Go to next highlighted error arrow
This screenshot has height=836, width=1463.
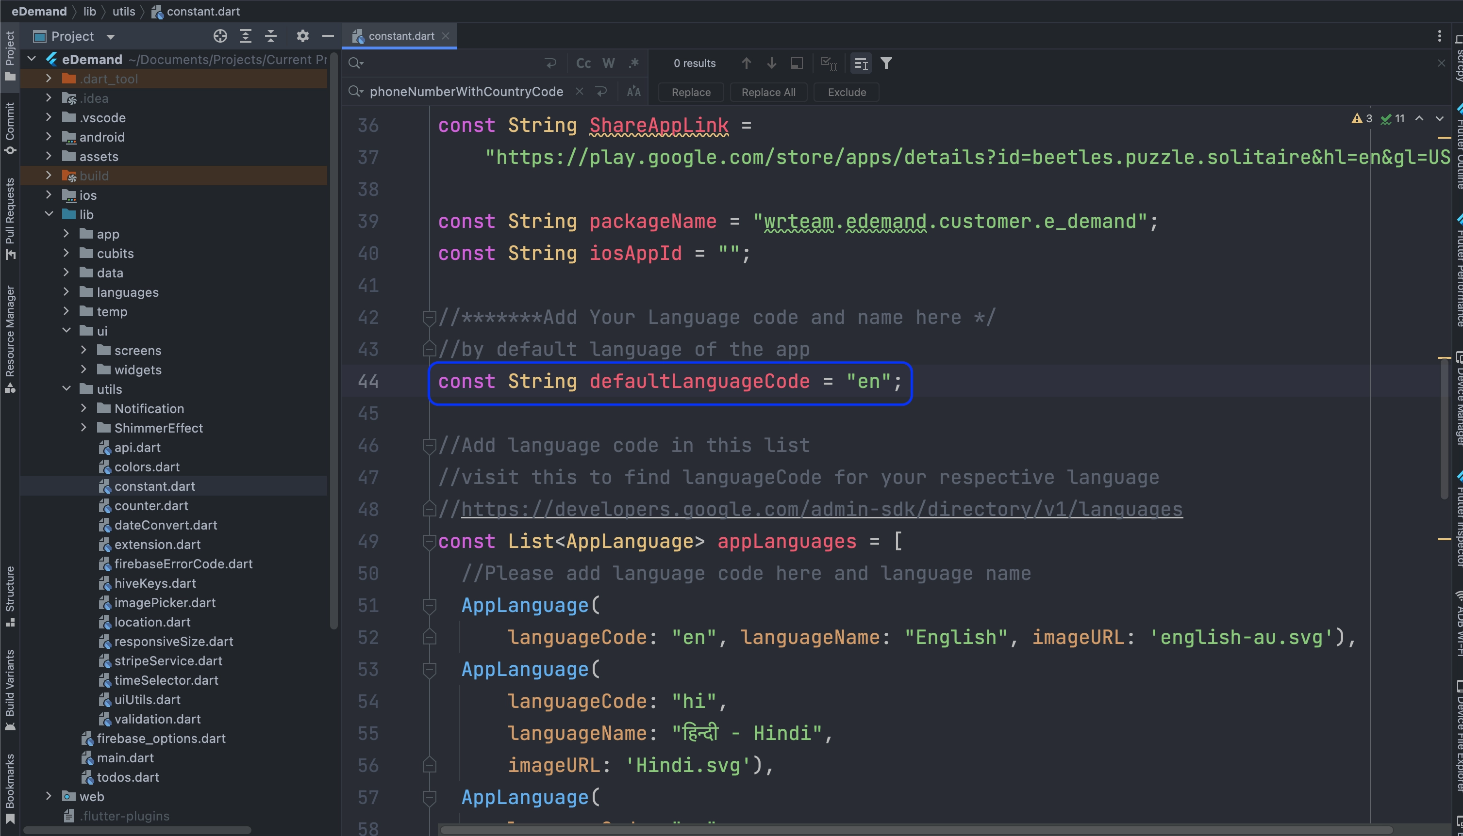pyautogui.click(x=1439, y=118)
